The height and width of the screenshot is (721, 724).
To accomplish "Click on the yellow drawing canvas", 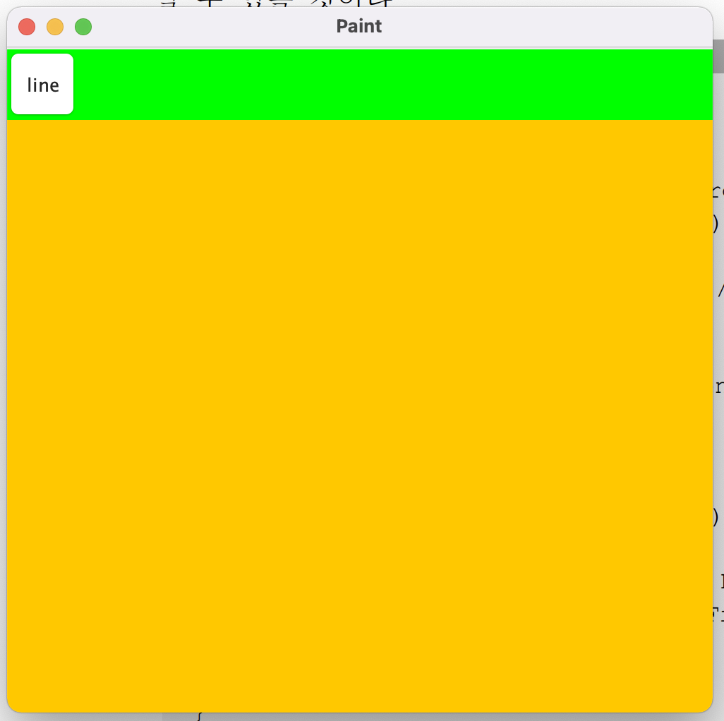I will click(360, 416).
